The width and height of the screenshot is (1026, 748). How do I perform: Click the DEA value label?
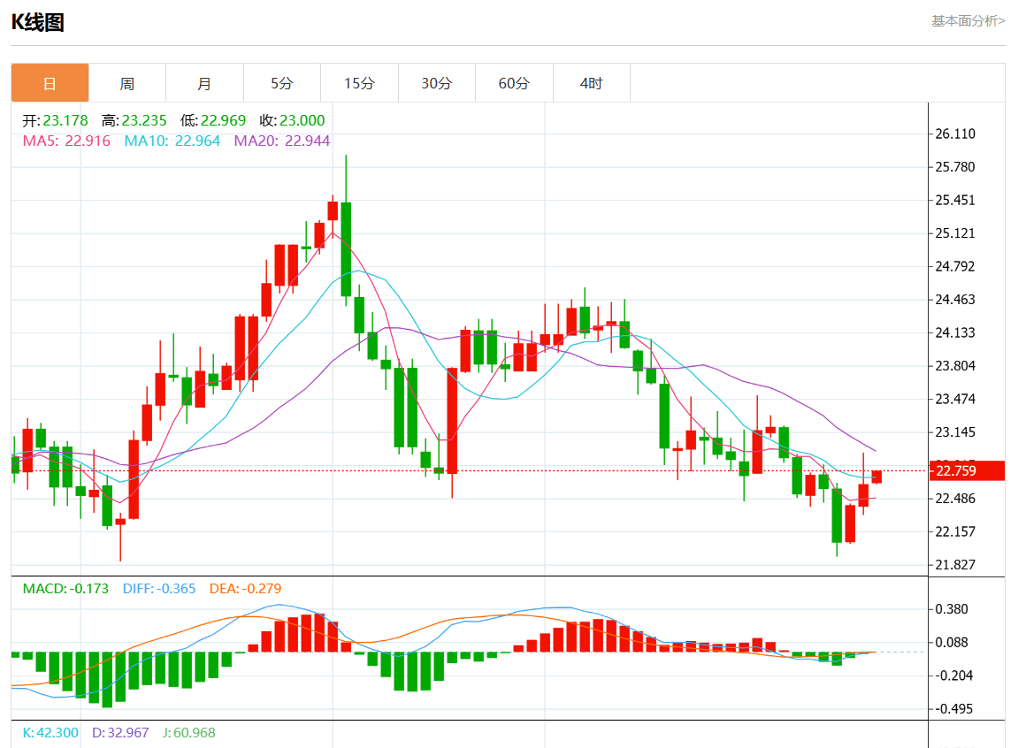click(x=245, y=589)
